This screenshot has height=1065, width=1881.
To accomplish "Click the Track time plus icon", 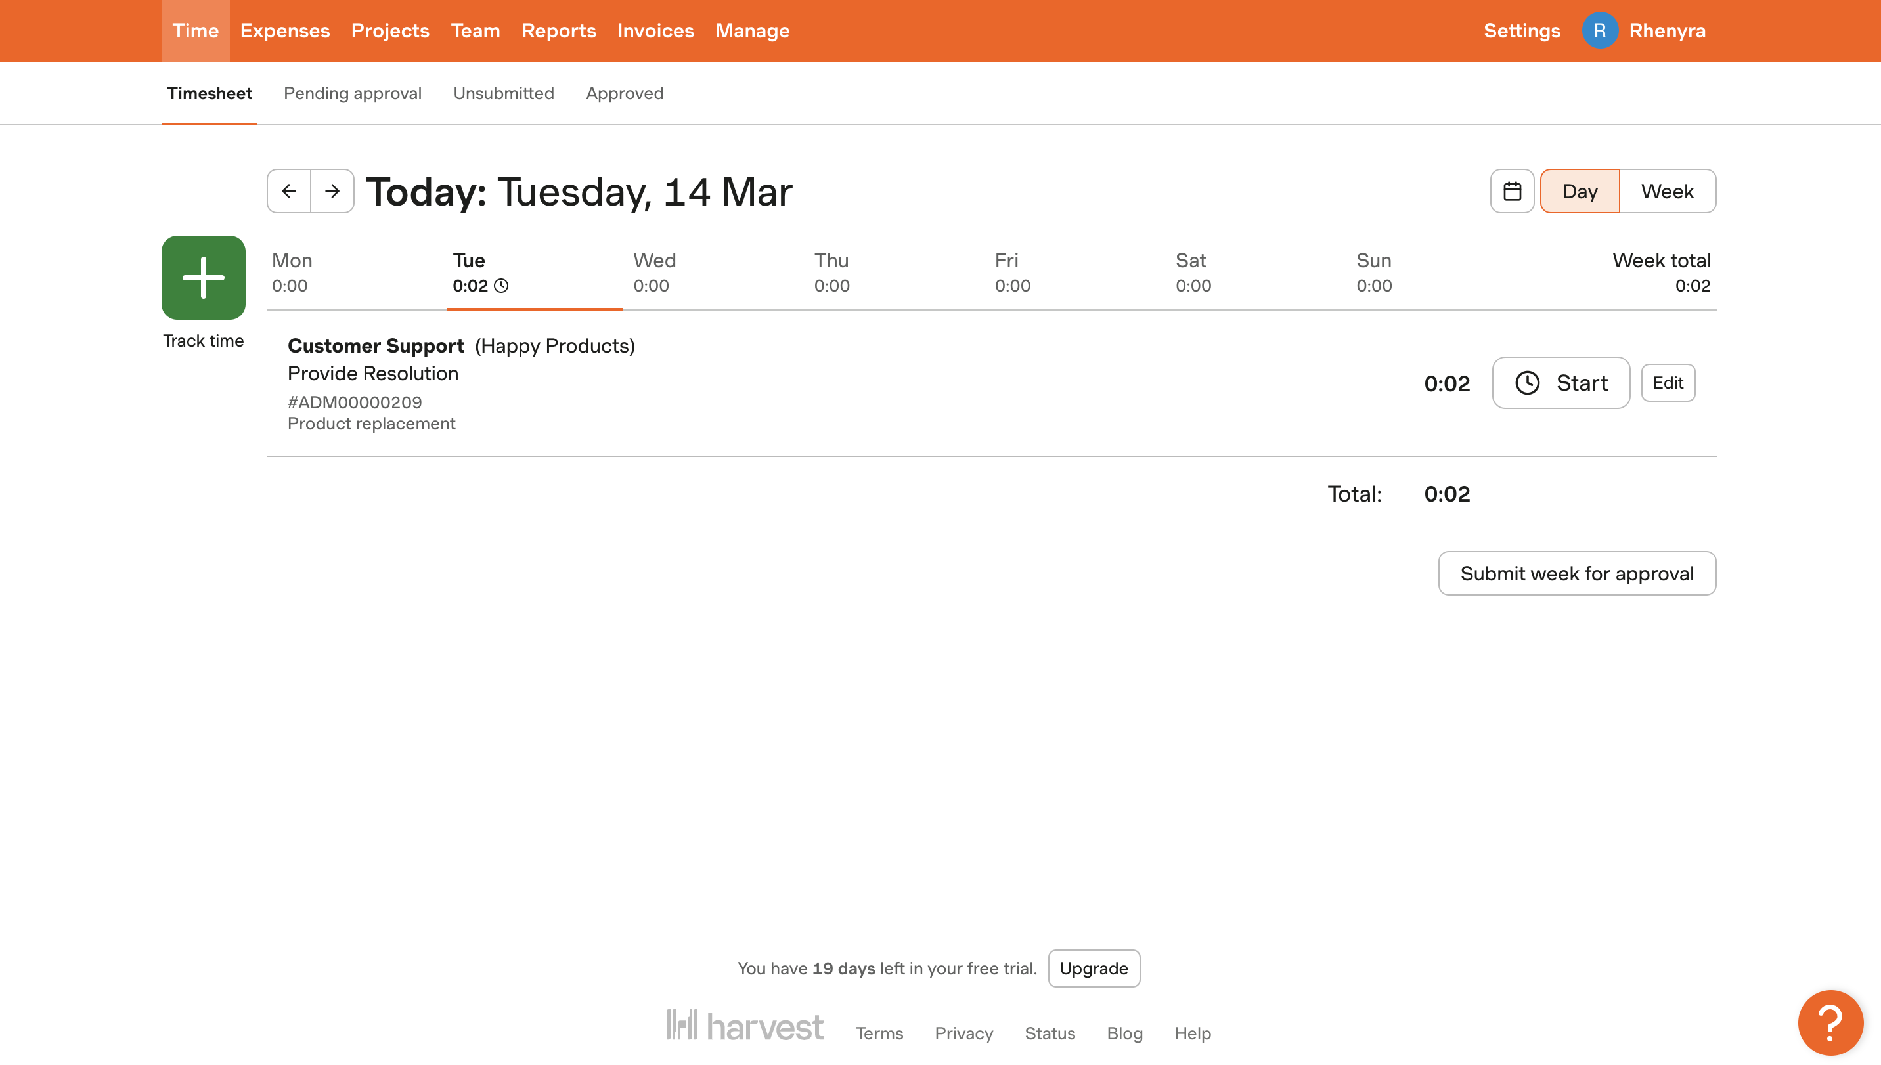I will [x=203, y=278].
